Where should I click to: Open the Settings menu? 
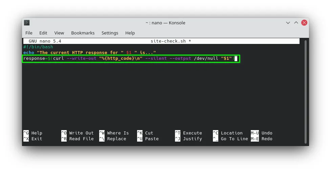110,33
